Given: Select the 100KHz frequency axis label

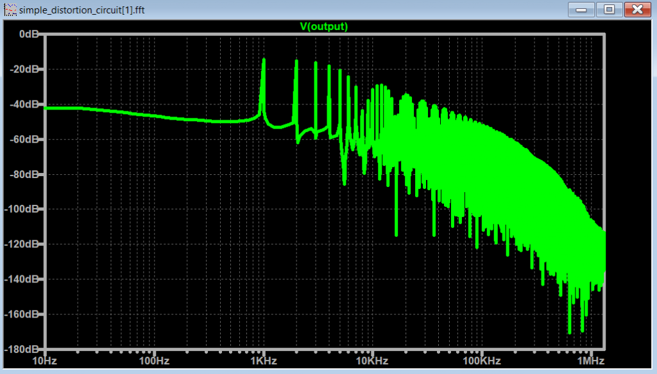Looking at the screenshot, I should [481, 362].
